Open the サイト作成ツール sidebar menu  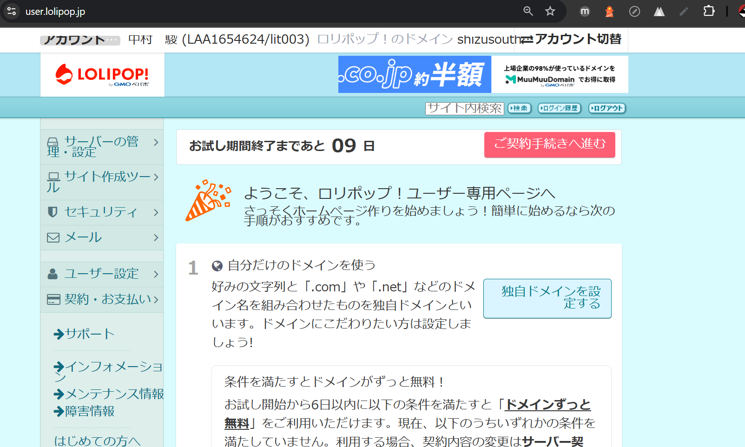tap(102, 182)
